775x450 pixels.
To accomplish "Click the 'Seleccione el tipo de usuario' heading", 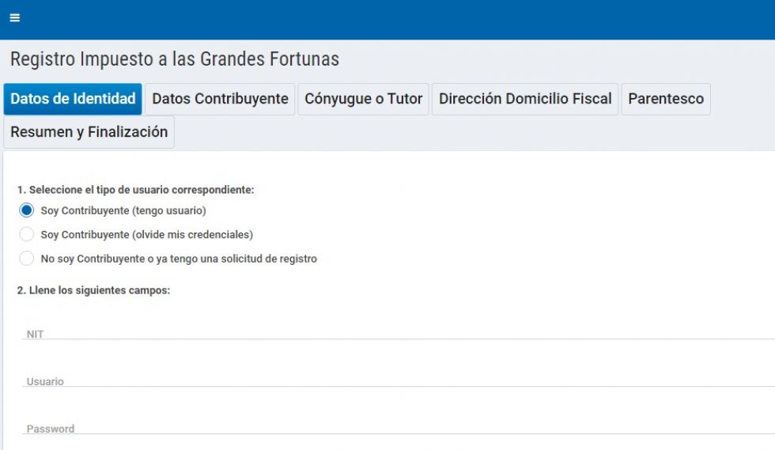I will (135, 190).
